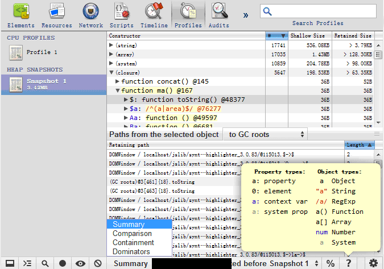Open the Elements panel

[21, 16]
